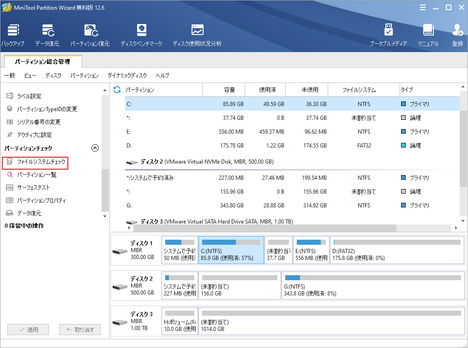Select the 37.7 GB unallocated block
This screenshot has height=348, width=468.
[278, 250]
